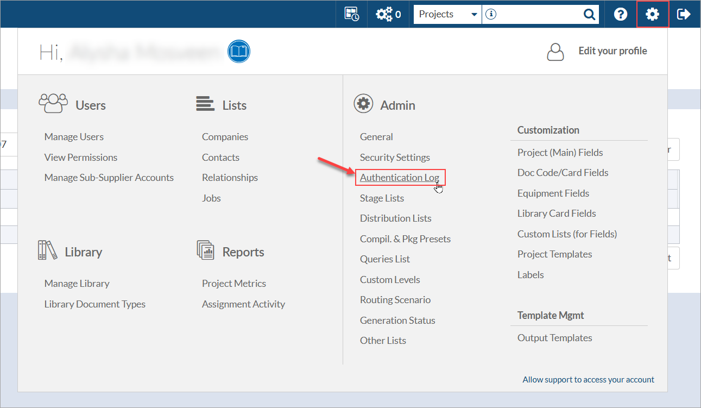
Task: Click Allow support to access your account
Action: pos(588,380)
